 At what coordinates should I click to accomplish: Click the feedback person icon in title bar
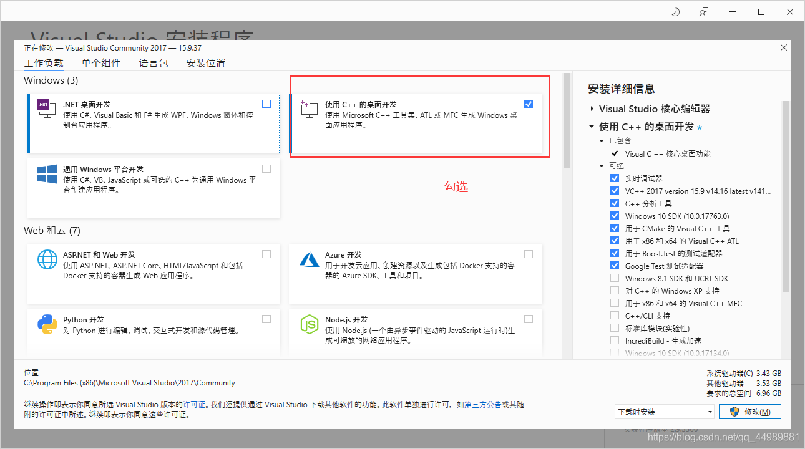[x=704, y=12]
